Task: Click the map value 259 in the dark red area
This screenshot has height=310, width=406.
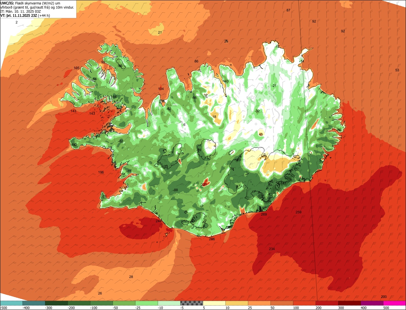Action: coord(298,212)
